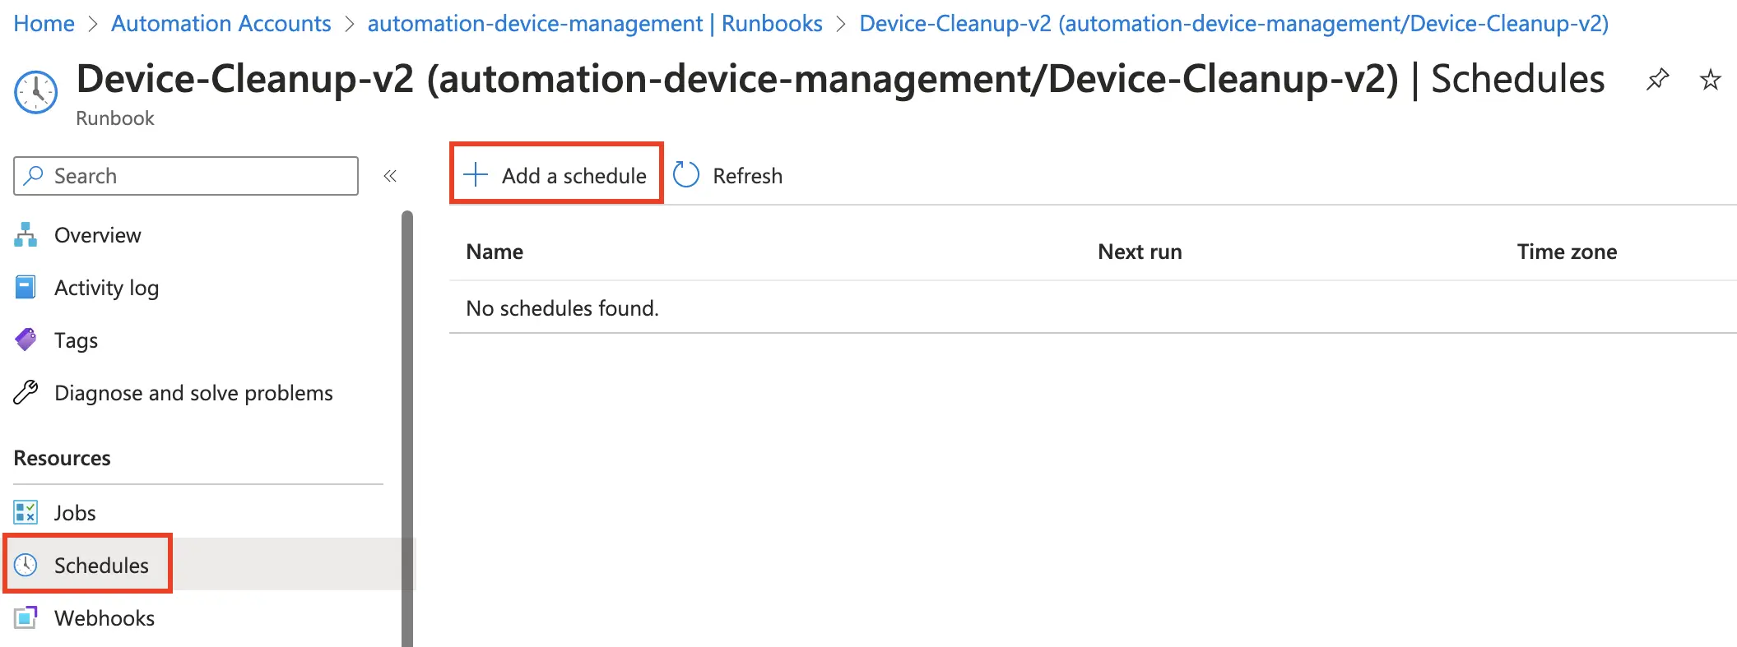Click the runbook clock icon in header
This screenshot has width=1737, height=647.
(36, 91)
